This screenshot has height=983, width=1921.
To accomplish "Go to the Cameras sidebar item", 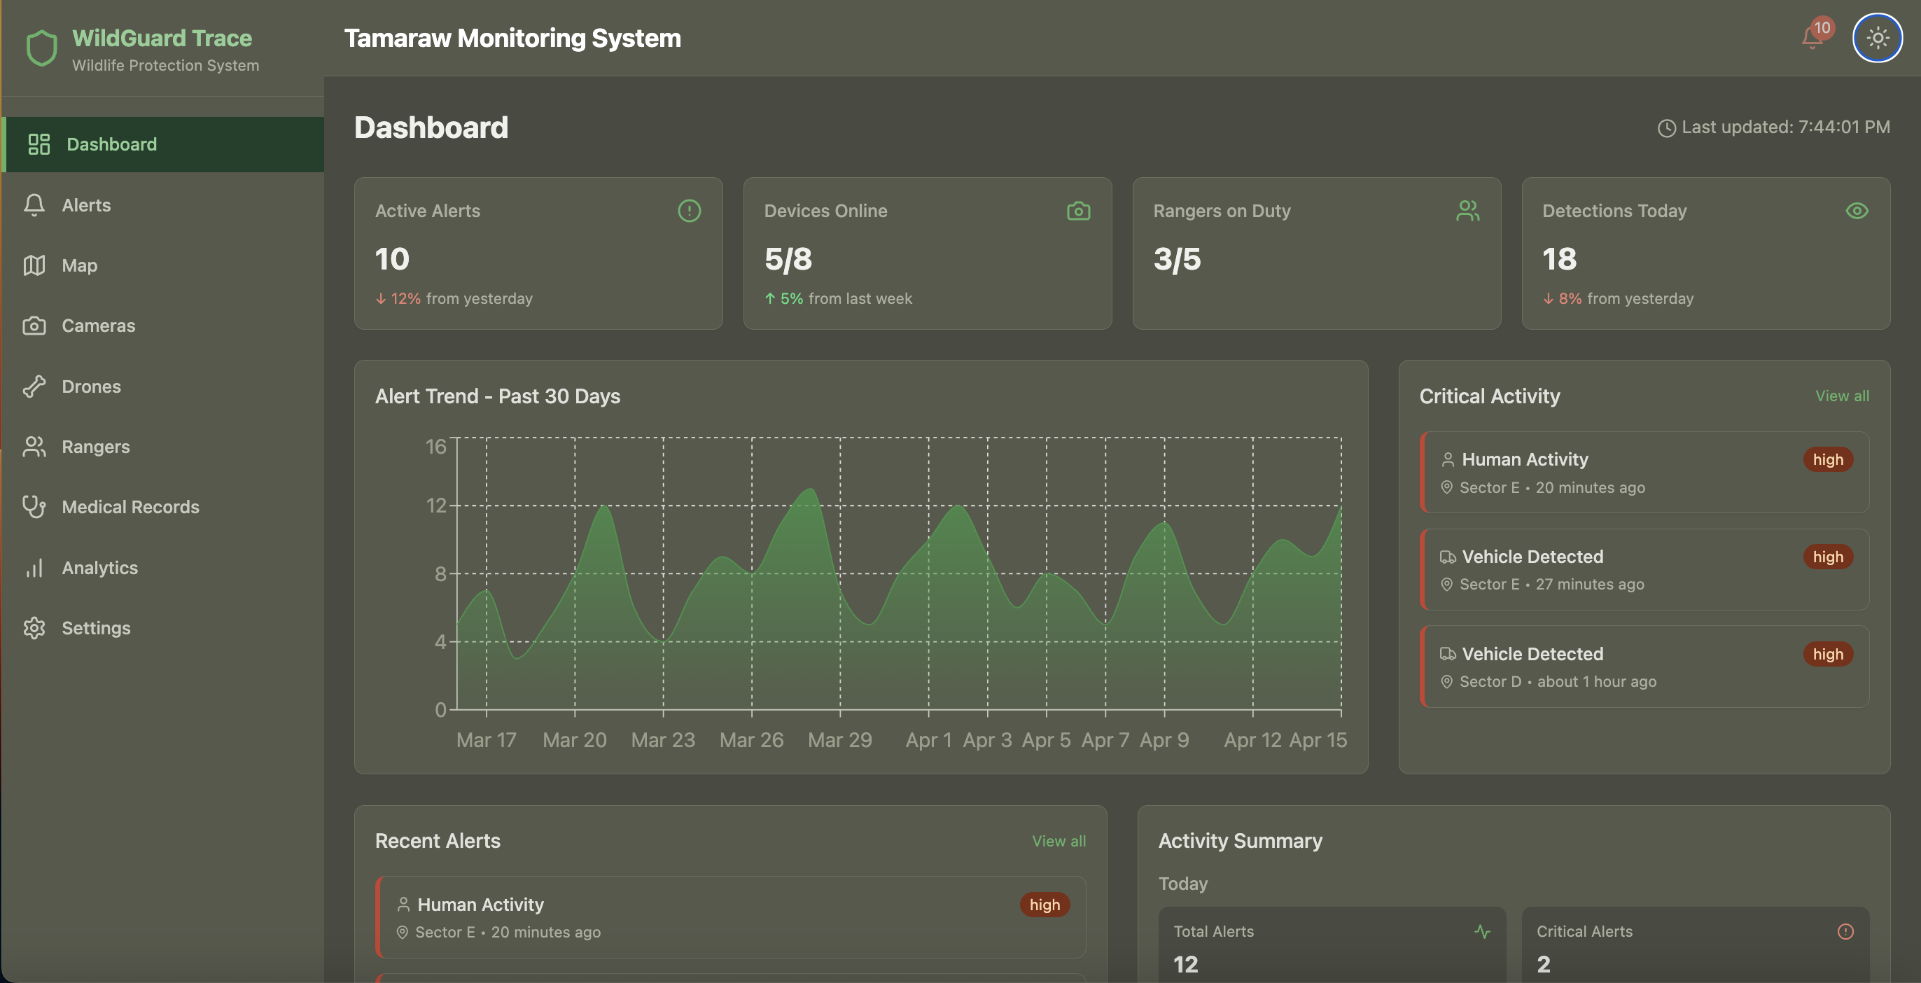I will [x=98, y=326].
